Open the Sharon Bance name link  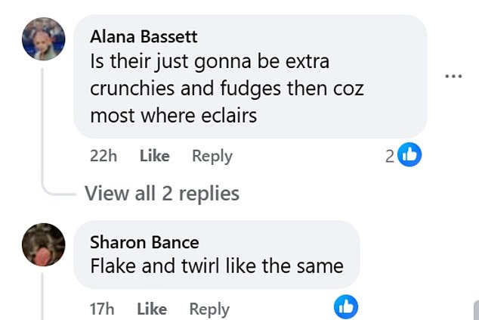tap(144, 242)
